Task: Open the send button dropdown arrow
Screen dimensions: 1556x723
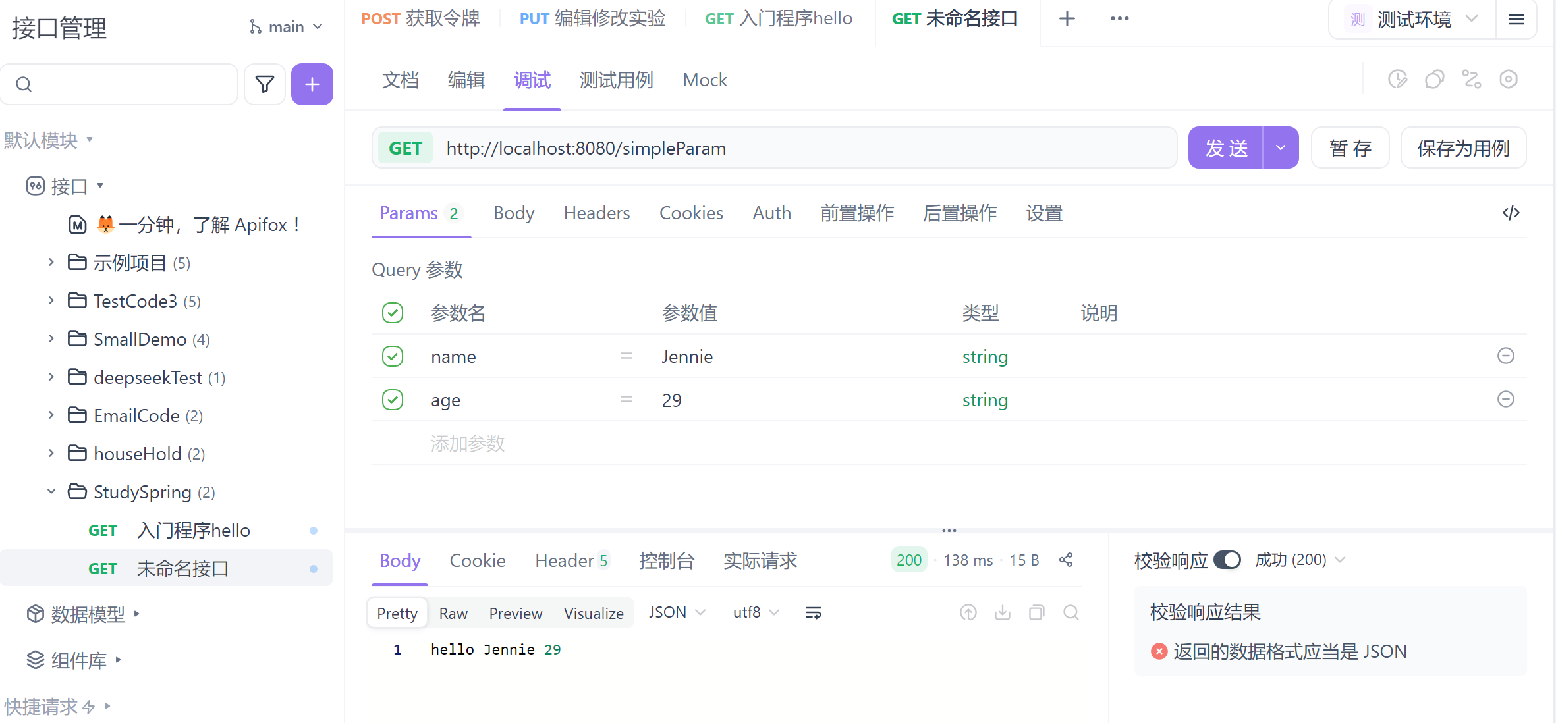Action: [x=1280, y=148]
